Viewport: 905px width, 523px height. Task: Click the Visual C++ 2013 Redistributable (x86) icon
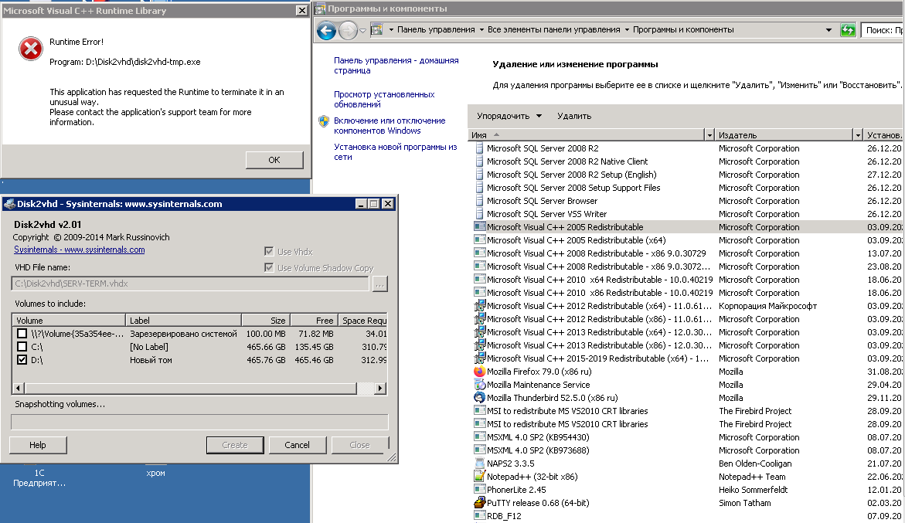point(479,345)
